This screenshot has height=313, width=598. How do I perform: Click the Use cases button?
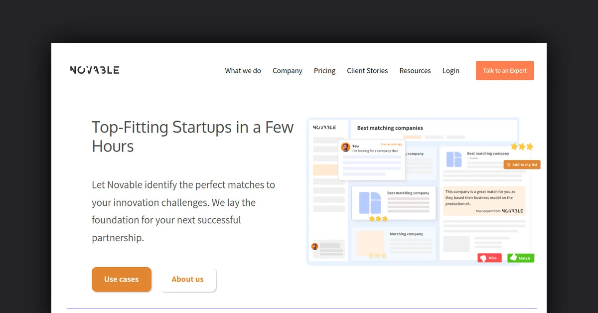point(121,279)
